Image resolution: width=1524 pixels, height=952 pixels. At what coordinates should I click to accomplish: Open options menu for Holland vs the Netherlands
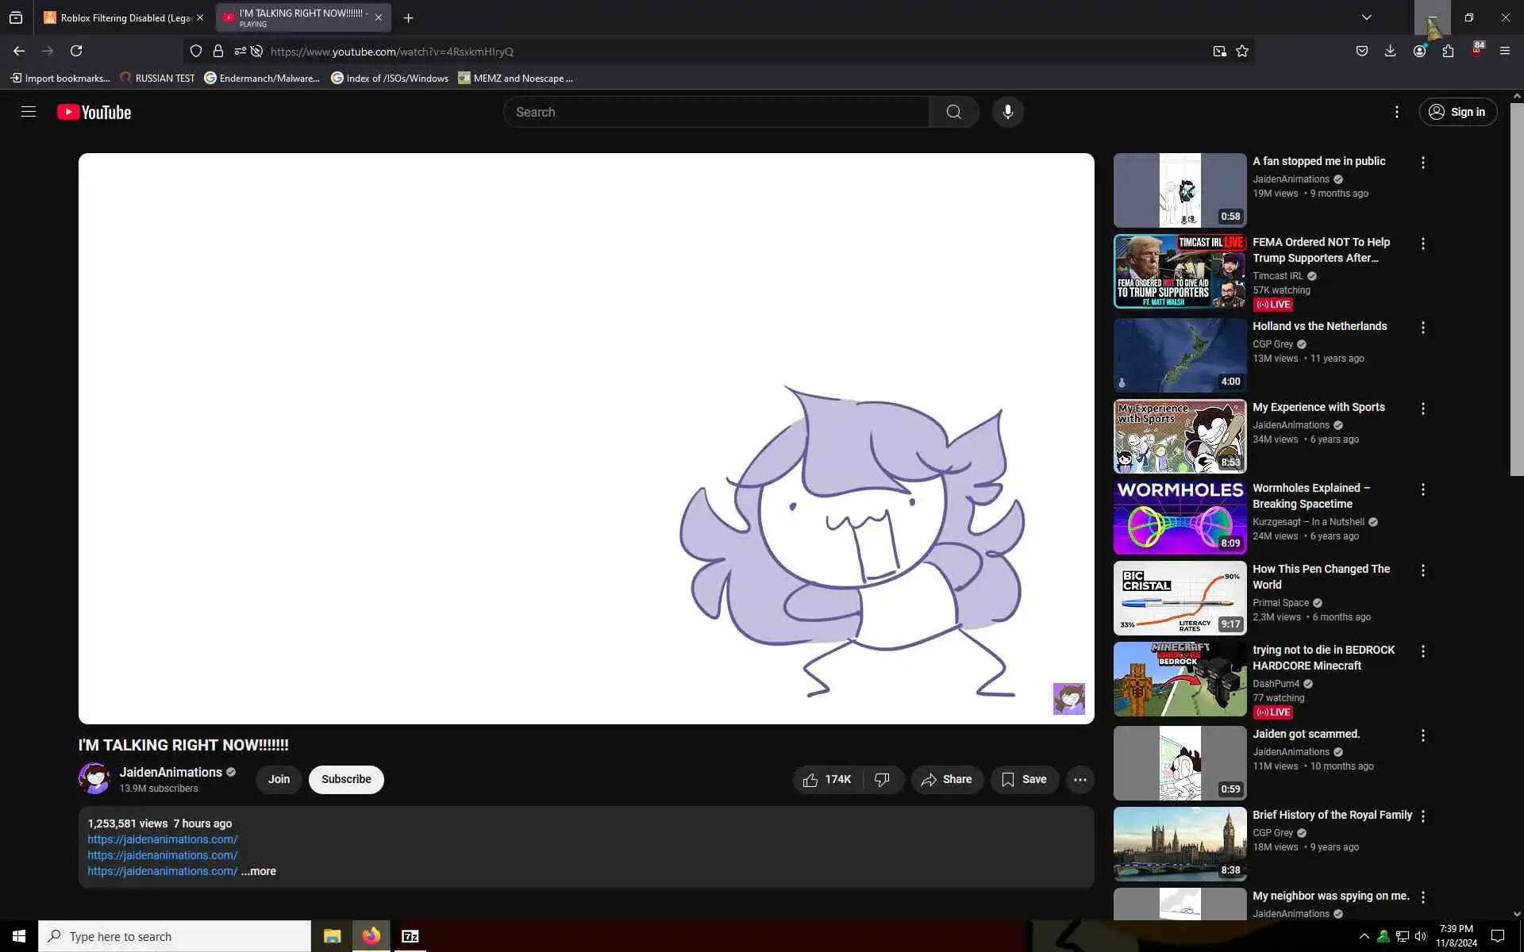[1422, 328]
